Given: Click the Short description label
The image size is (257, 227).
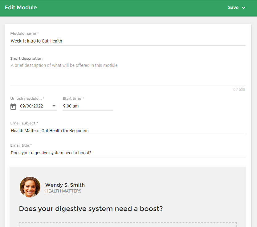Looking at the screenshot, I should click(27, 59).
